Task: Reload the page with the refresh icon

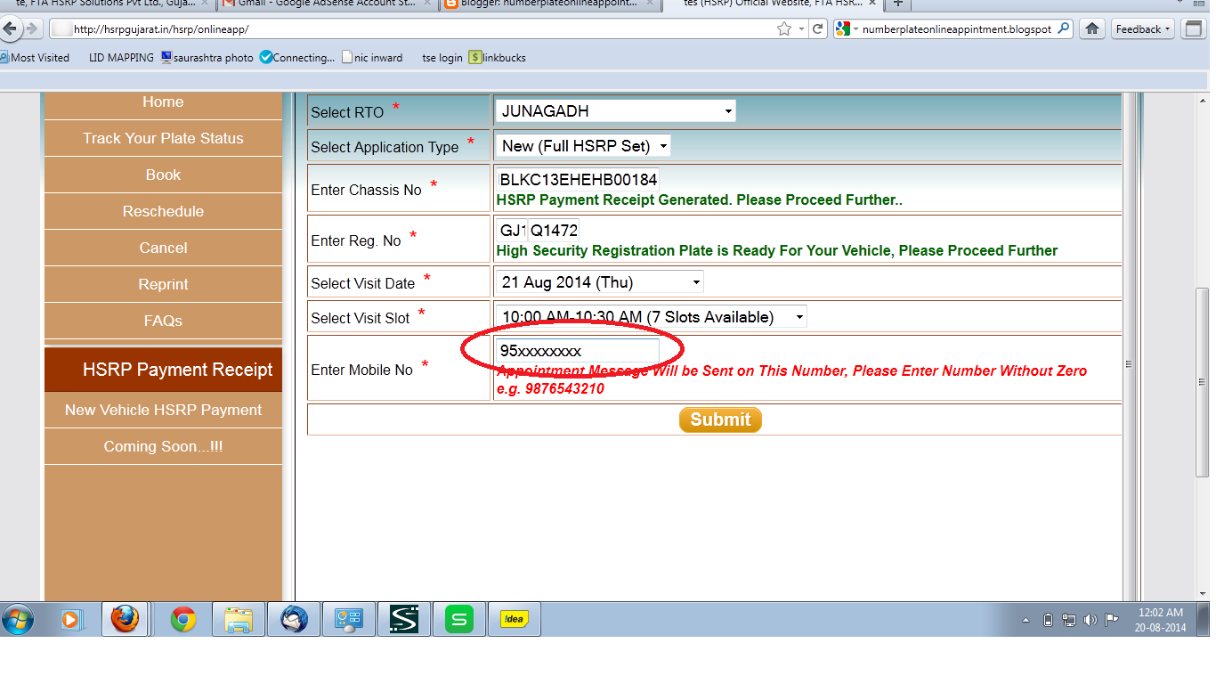Action: 818,28
